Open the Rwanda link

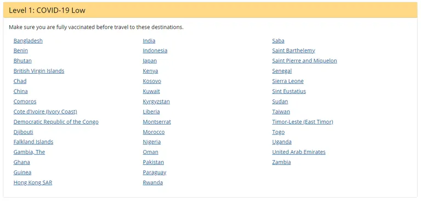pyautogui.click(x=153, y=182)
